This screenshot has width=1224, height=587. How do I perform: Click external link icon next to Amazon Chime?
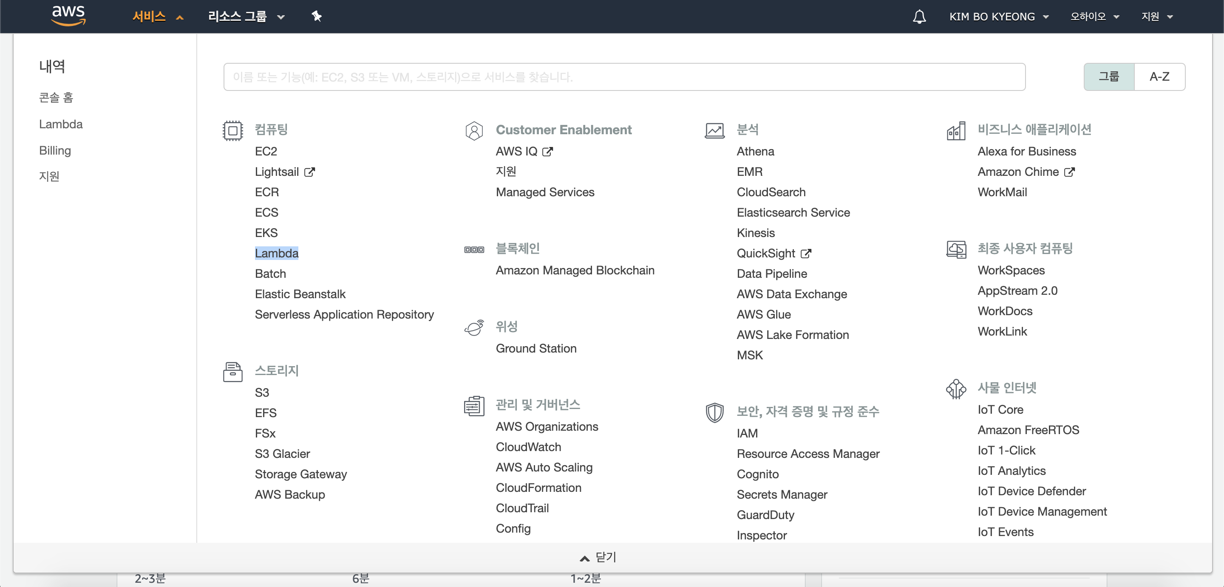1069,172
